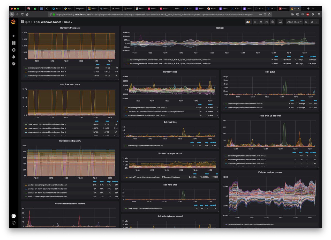This screenshot has width=331, height=240.
Task: Click the browser Reload button
Action: pos(22,14)
